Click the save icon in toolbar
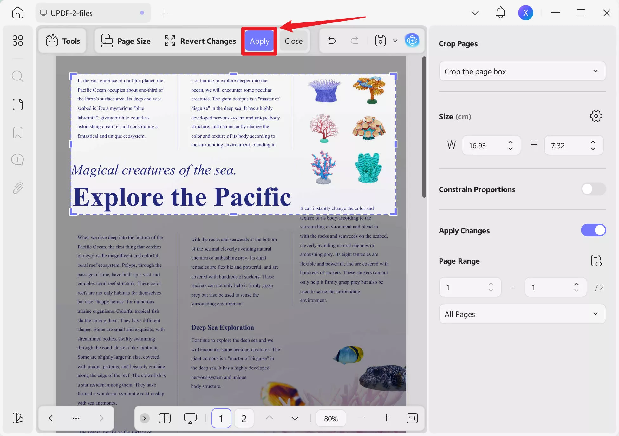The width and height of the screenshot is (619, 436). click(380, 41)
